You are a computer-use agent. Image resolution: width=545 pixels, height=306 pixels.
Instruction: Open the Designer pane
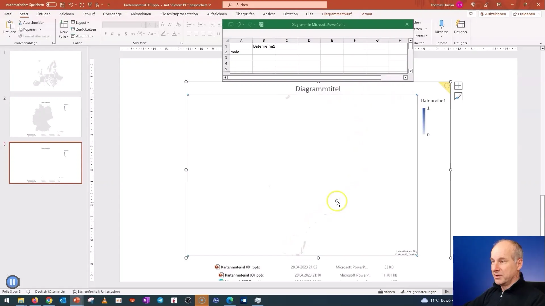(x=460, y=27)
